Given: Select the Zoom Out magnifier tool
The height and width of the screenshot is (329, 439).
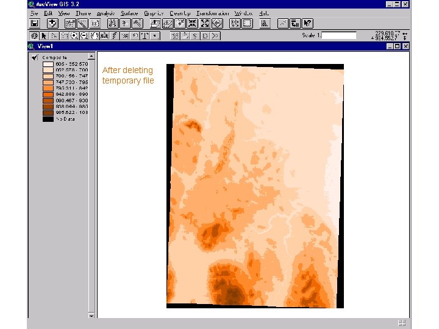Looking at the screenshot, I should tap(84, 36).
